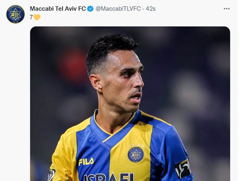Click the FILA logo on the jersey
242x181 pixels.
click(x=86, y=162)
